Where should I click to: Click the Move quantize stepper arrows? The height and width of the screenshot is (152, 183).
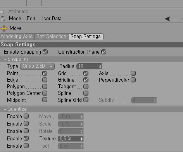[81, 117]
